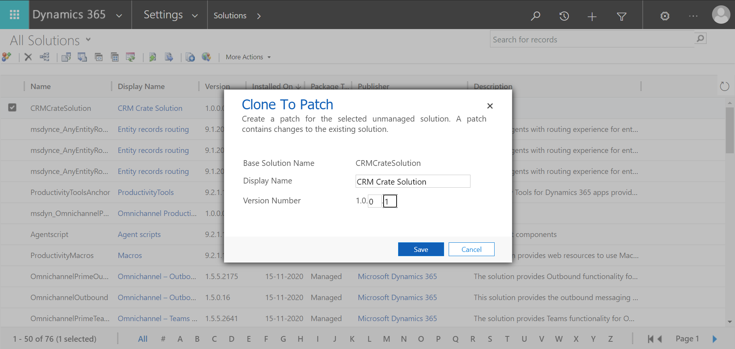Open the Settings navigation chevron
The width and height of the screenshot is (735, 349).
[x=195, y=16]
